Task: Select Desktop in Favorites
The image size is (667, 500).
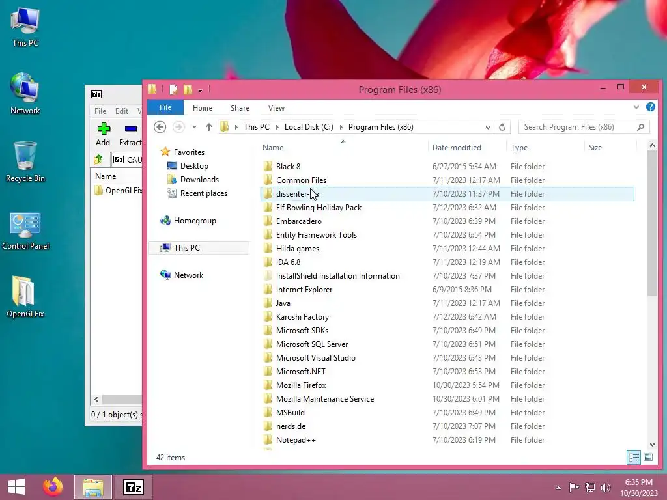Action: pyautogui.click(x=194, y=166)
